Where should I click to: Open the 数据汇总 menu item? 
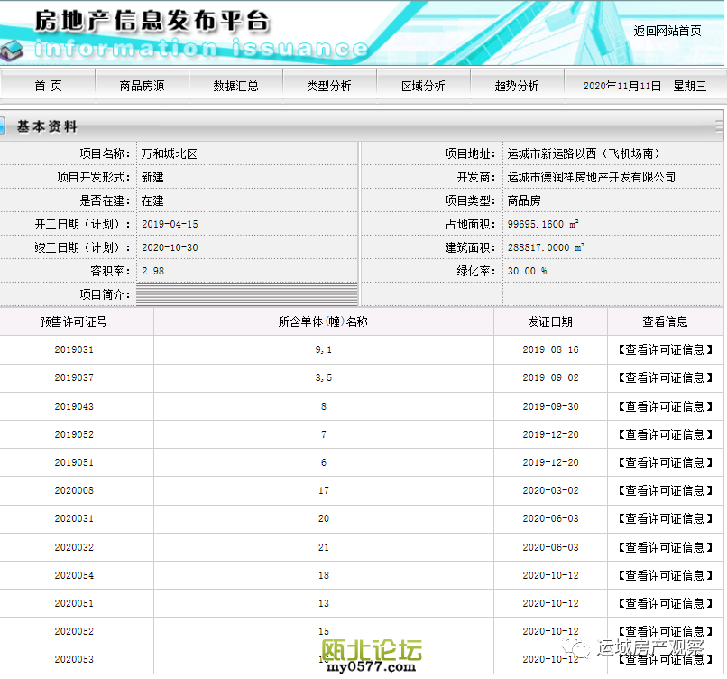(235, 86)
